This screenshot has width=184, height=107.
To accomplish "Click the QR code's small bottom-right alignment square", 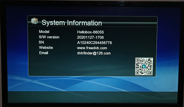I will pyautogui.click(x=150, y=73).
